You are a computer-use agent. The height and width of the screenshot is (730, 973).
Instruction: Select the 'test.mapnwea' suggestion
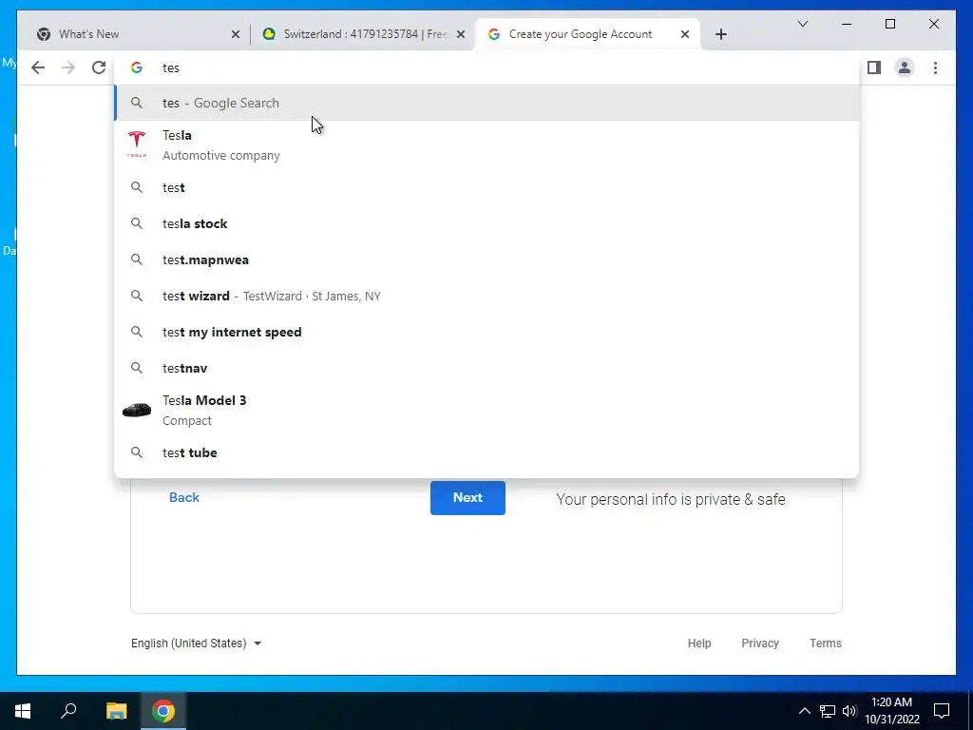[486, 259]
